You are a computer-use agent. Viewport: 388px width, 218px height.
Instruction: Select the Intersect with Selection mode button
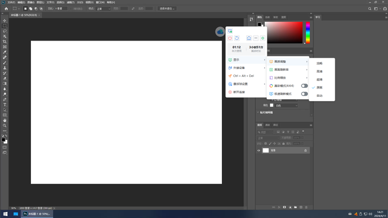(x=41, y=8)
